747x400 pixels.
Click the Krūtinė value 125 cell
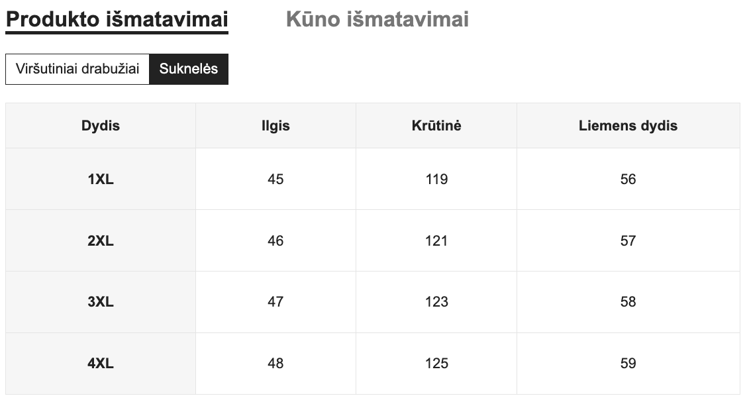pos(436,363)
